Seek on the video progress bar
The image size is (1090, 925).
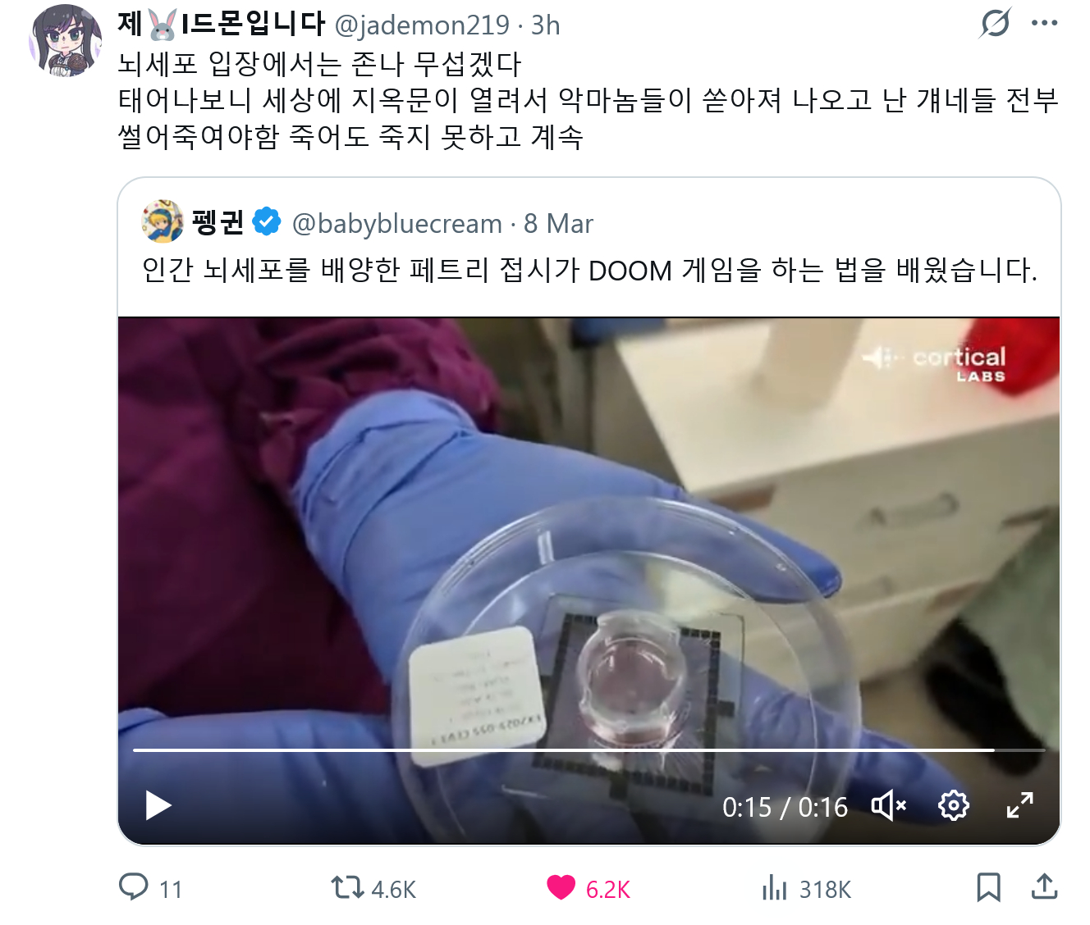tap(589, 750)
